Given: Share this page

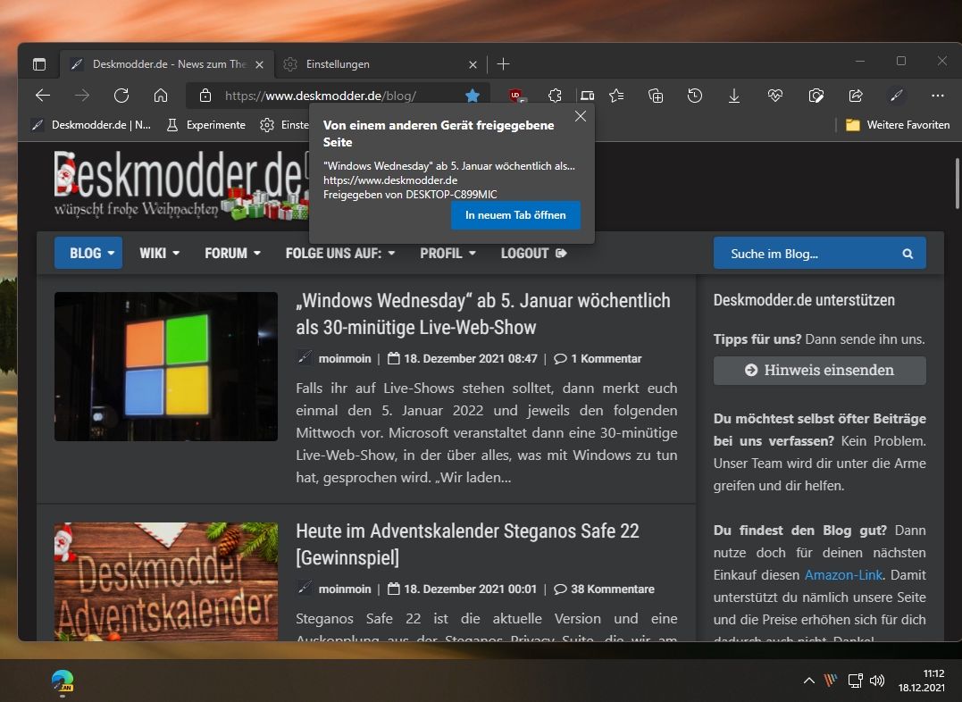Looking at the screenshot, I should (856, 95).
